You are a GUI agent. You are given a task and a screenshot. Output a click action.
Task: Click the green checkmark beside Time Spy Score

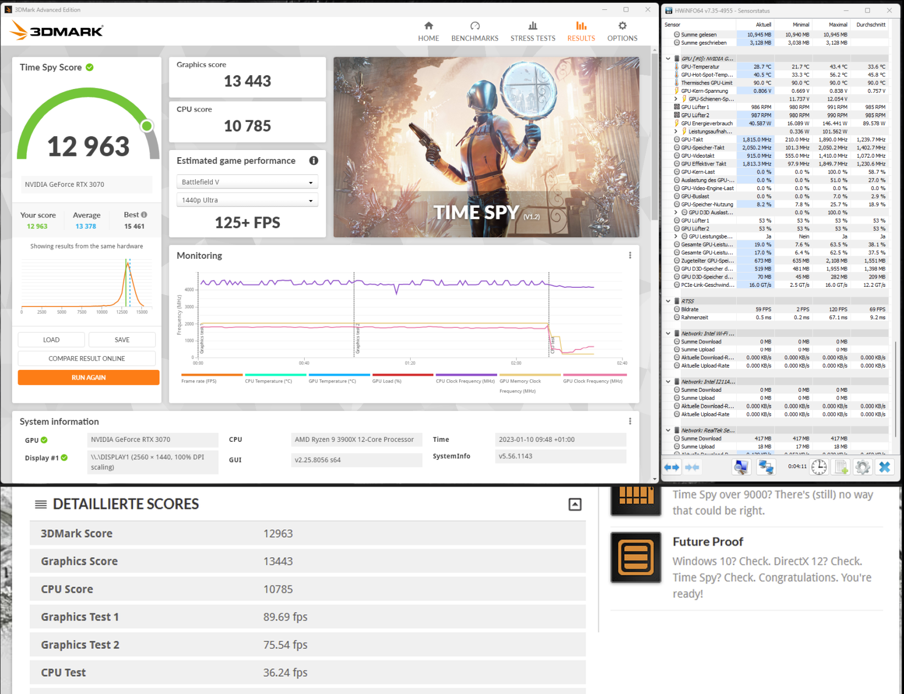pos(90,67)
